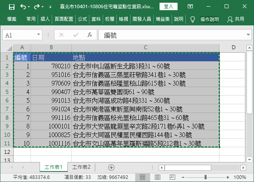
Task: Open the Undo history dropdown arrow
Action: click(29, 7)
